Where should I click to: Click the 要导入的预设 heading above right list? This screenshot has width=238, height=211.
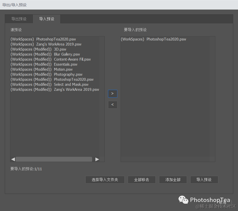tap(135, 30)
